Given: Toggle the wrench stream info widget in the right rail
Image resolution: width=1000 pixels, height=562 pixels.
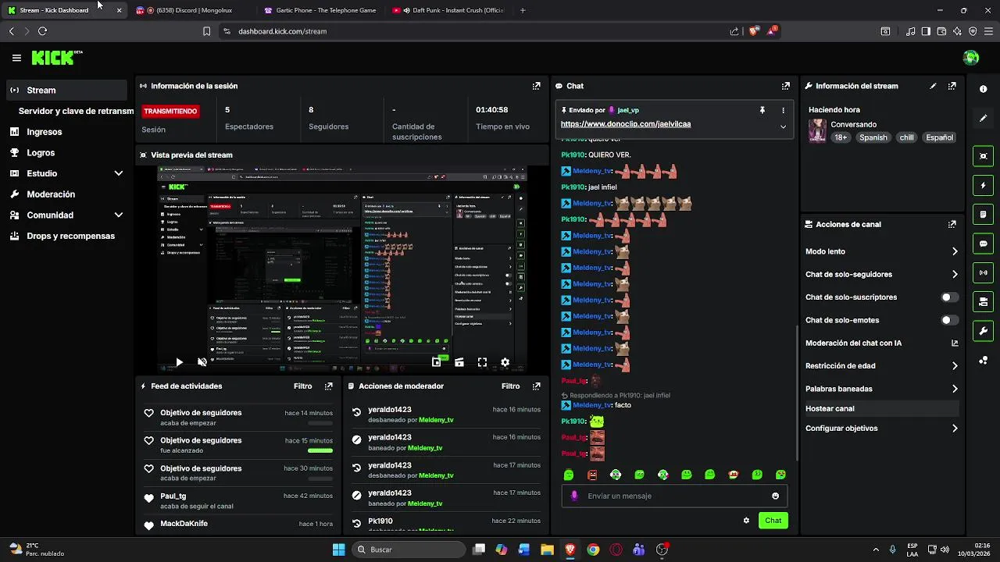Looking at the screenshot, I should pyautogui.click(x=983, y=330).
